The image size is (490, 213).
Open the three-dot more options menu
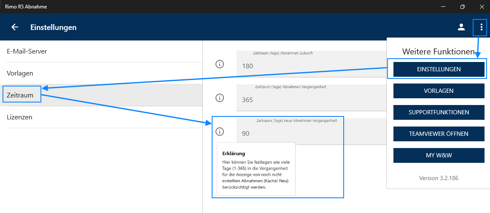tap(482, 27)
